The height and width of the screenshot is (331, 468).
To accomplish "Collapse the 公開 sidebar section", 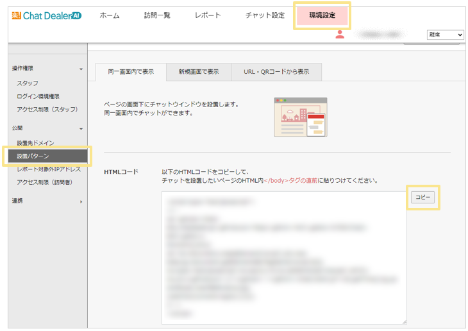I will tap(81, 129).
